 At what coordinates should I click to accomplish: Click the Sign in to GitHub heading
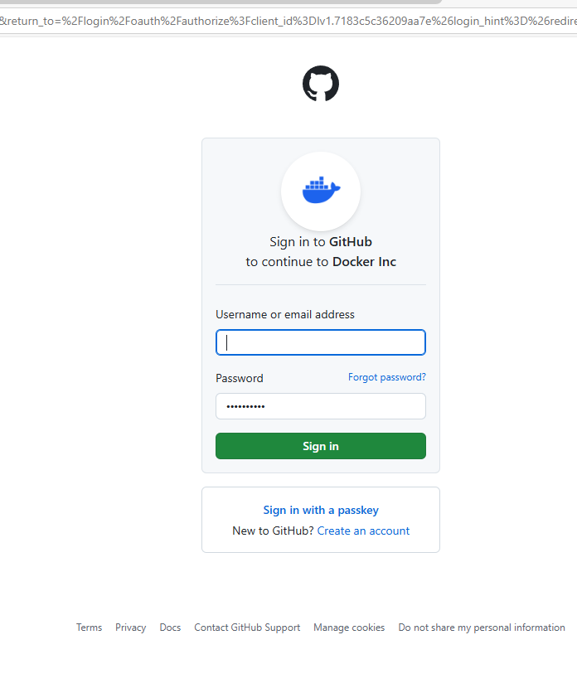[321, 242]
